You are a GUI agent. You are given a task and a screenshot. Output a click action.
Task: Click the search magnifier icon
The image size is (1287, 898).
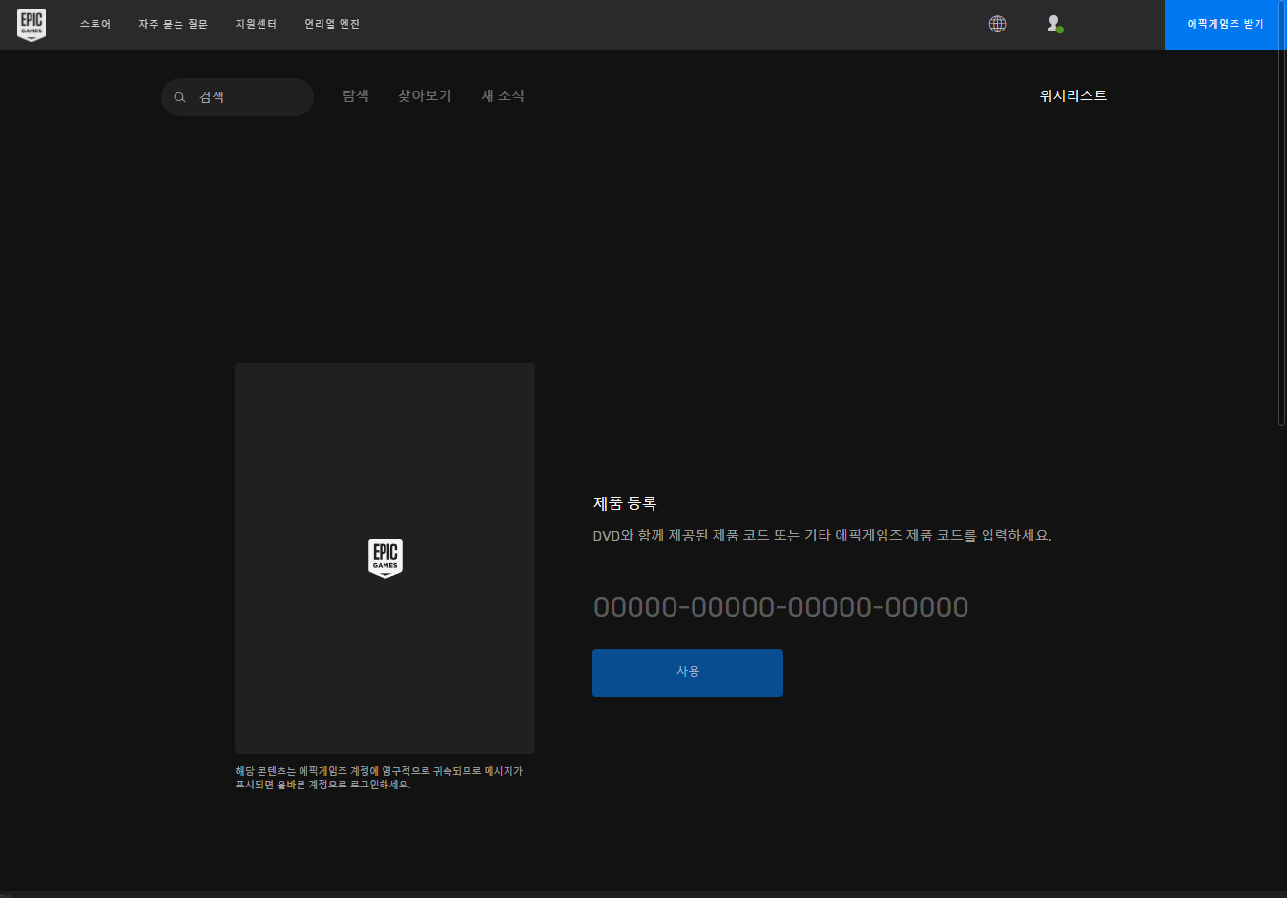click(x=179, y=97)
